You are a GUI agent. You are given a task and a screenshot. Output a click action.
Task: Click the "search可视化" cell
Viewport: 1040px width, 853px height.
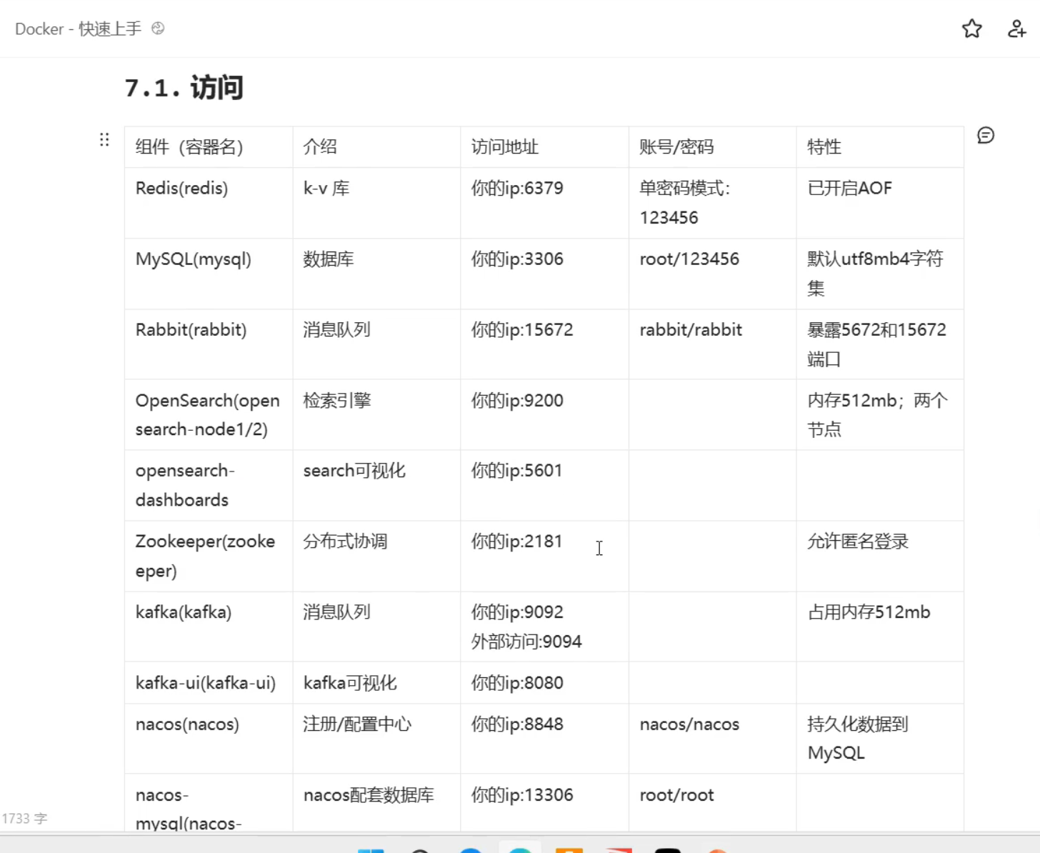click(x=376, y=485)
